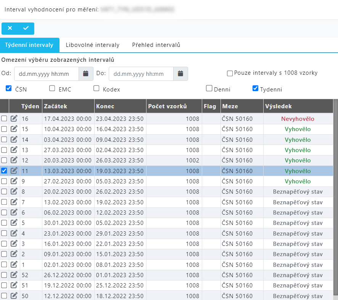Click edit icon for week 1 row
This screenshot has height=300, width=338.
coord(14,265)
